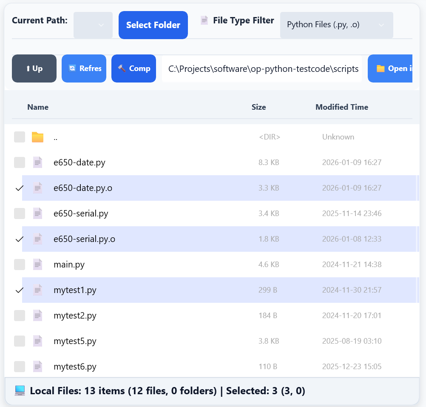The width and height of the screenshot is (426, 407).
Task: Sort files by the Name column header
Action: point(37,107)
